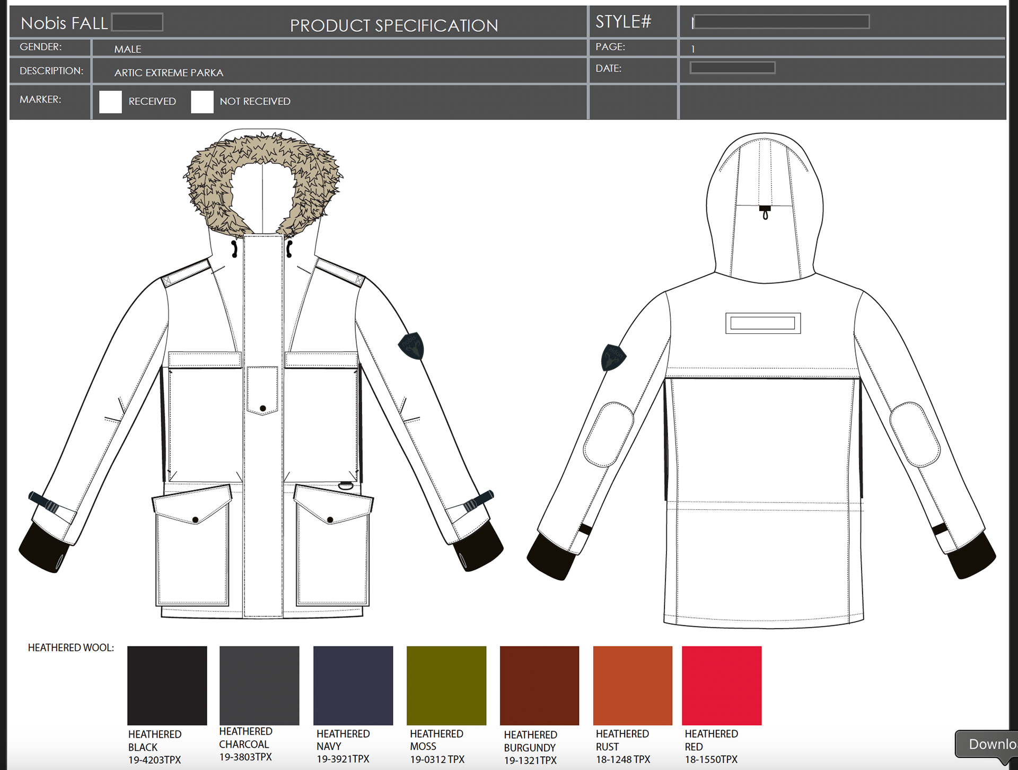This screenshot has height=770, width=1018.
Task: Click the DATE input field
Action: coord(732,68)
